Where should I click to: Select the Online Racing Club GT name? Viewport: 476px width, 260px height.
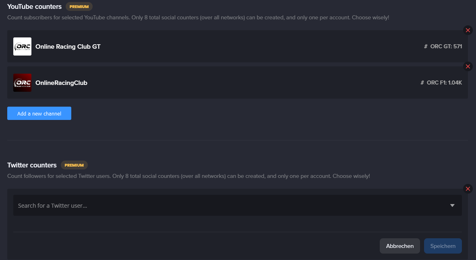coord(68,47)
